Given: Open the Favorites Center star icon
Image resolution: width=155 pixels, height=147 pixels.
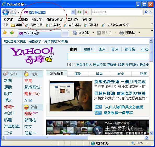Looking at the screenshot, I should point(5,32).
